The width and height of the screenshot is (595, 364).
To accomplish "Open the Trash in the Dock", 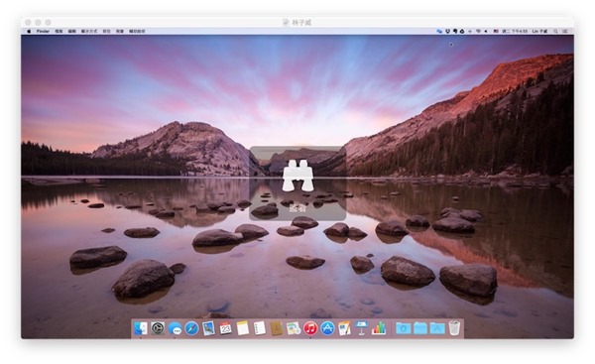I will click(454, 328).
